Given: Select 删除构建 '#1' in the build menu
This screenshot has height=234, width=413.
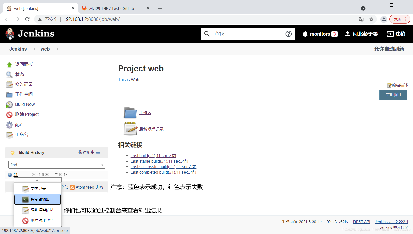Looking at the screenshot, I should click(38, 221).
